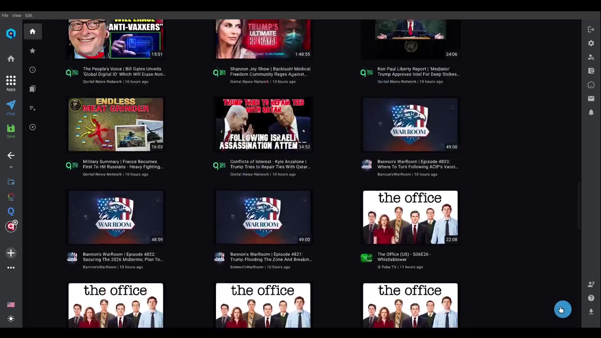601x338 pixels.
Task: Open the wallet icon
Action: tap(591, 71)
